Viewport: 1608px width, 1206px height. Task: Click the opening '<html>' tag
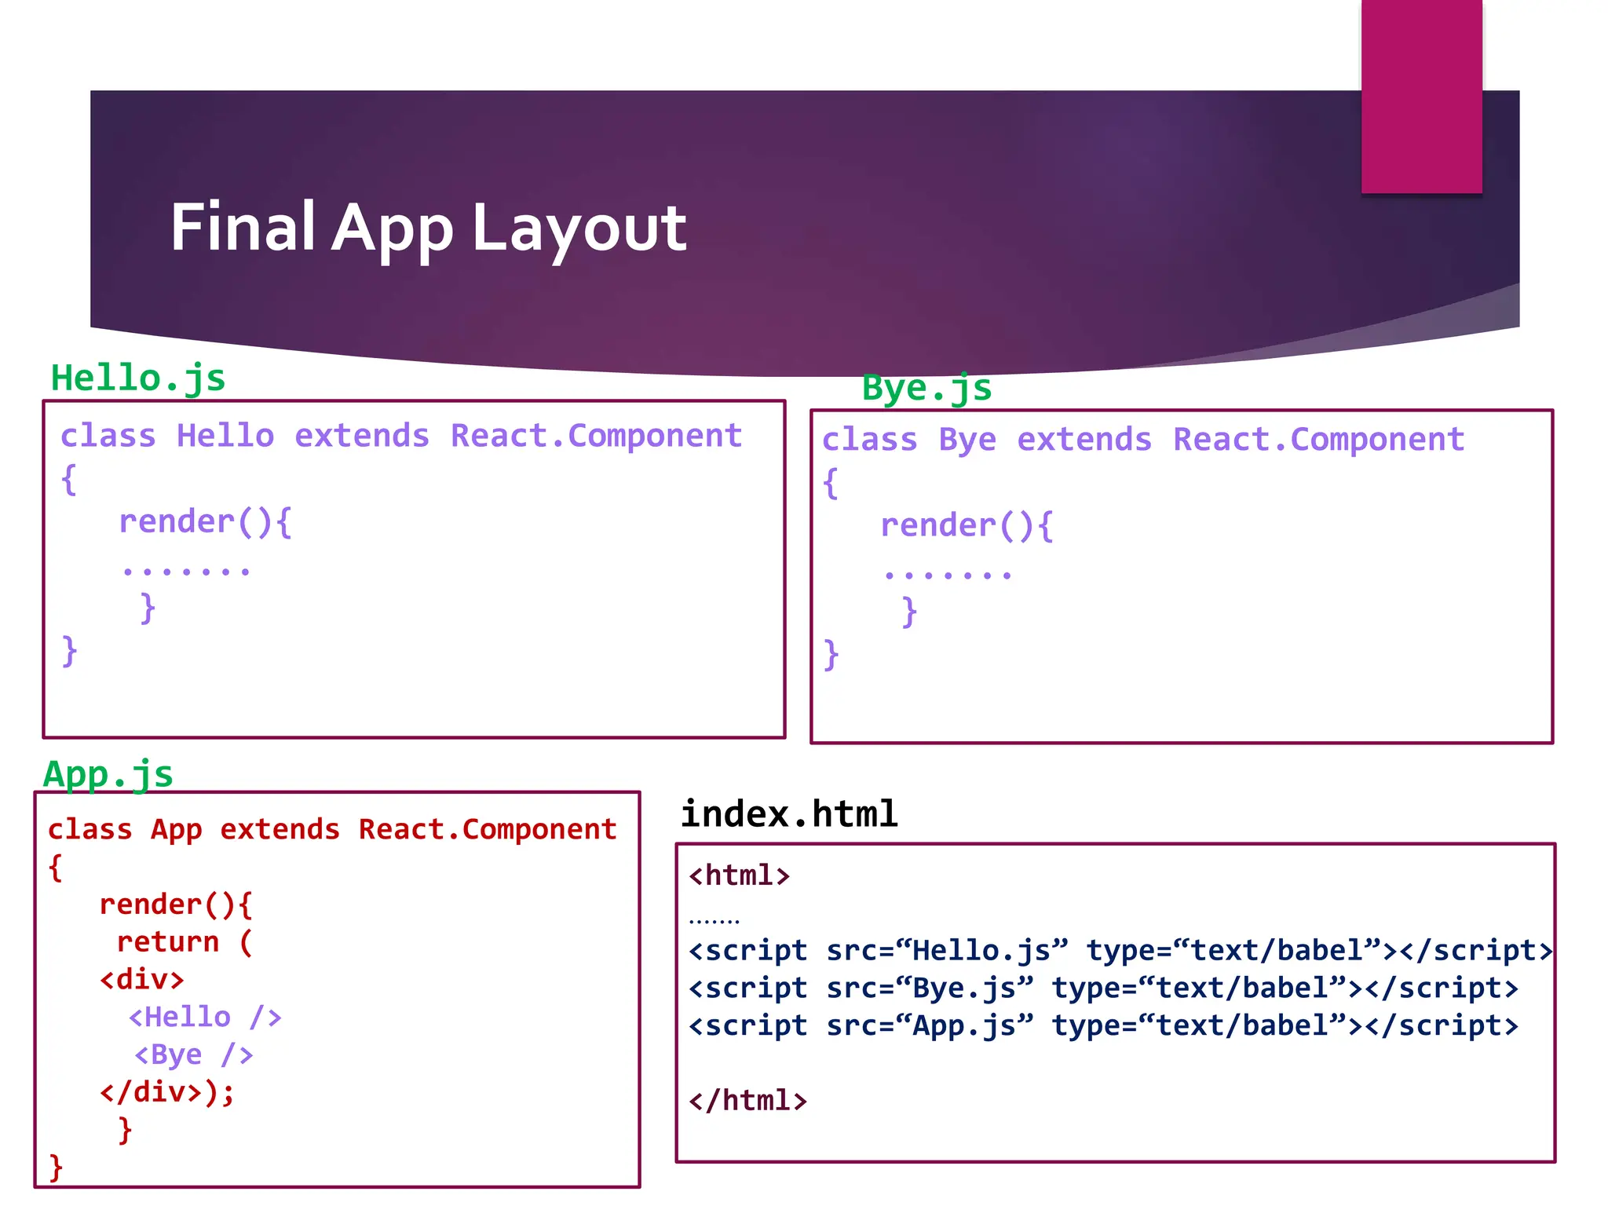[739, 875]
